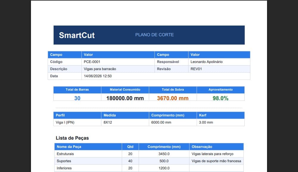Click the date 14/06/2026 12:50
The image size is (298, 172).
click(98, 76)
